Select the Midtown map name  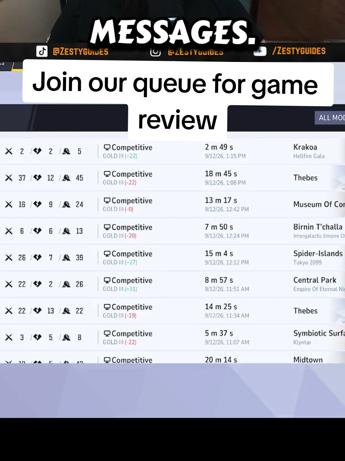308,359
